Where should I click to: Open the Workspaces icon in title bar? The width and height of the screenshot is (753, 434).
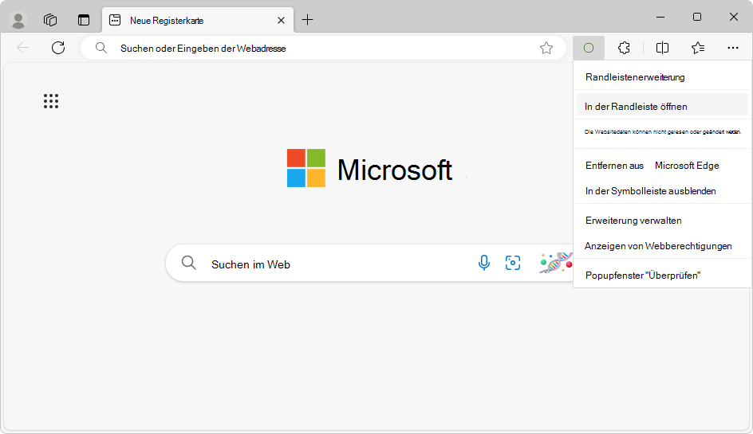point(50,20)
